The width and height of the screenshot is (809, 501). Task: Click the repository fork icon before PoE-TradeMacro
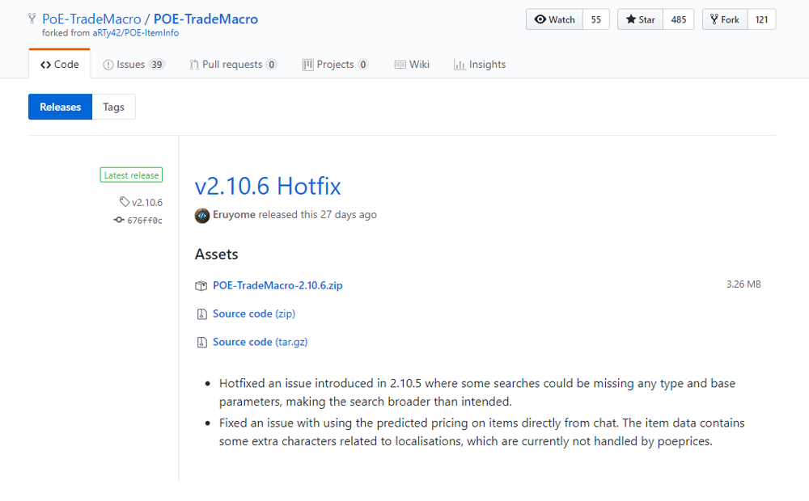[x=32, y=19]
